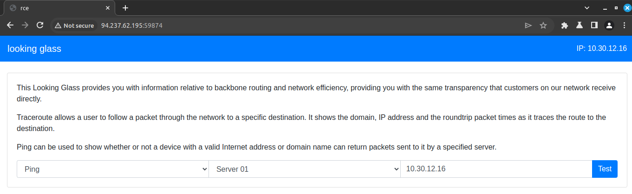632x194 pixels.
Task: Open the Chrome three-dot menu
Action: point(624,25)
